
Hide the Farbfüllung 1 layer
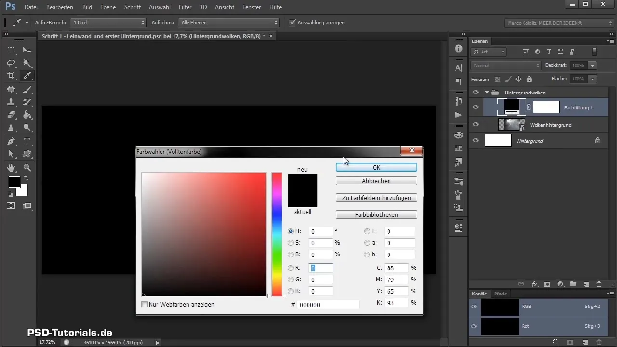476,107
